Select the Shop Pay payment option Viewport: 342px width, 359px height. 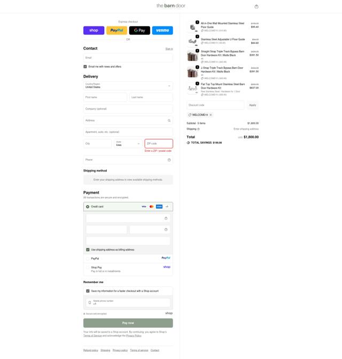[x=88, y=268]
